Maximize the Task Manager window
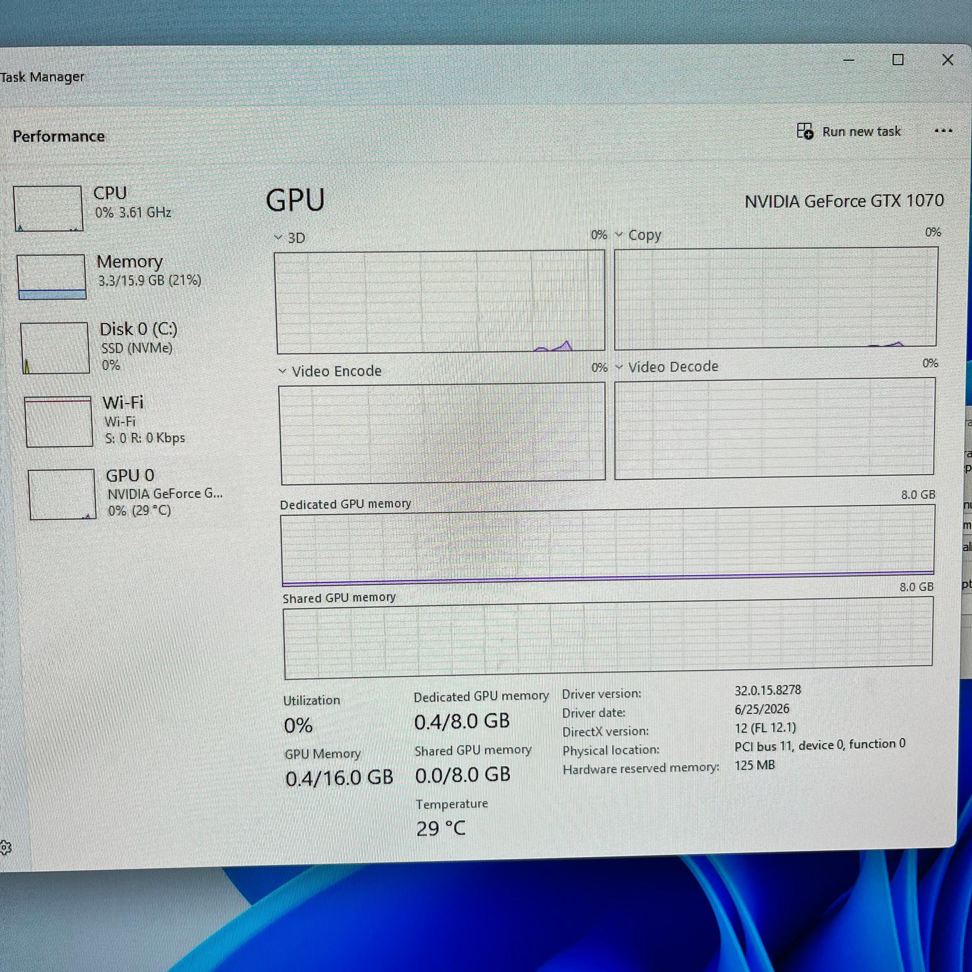This screenshot has height=972, width=972. tap(897, 60)
